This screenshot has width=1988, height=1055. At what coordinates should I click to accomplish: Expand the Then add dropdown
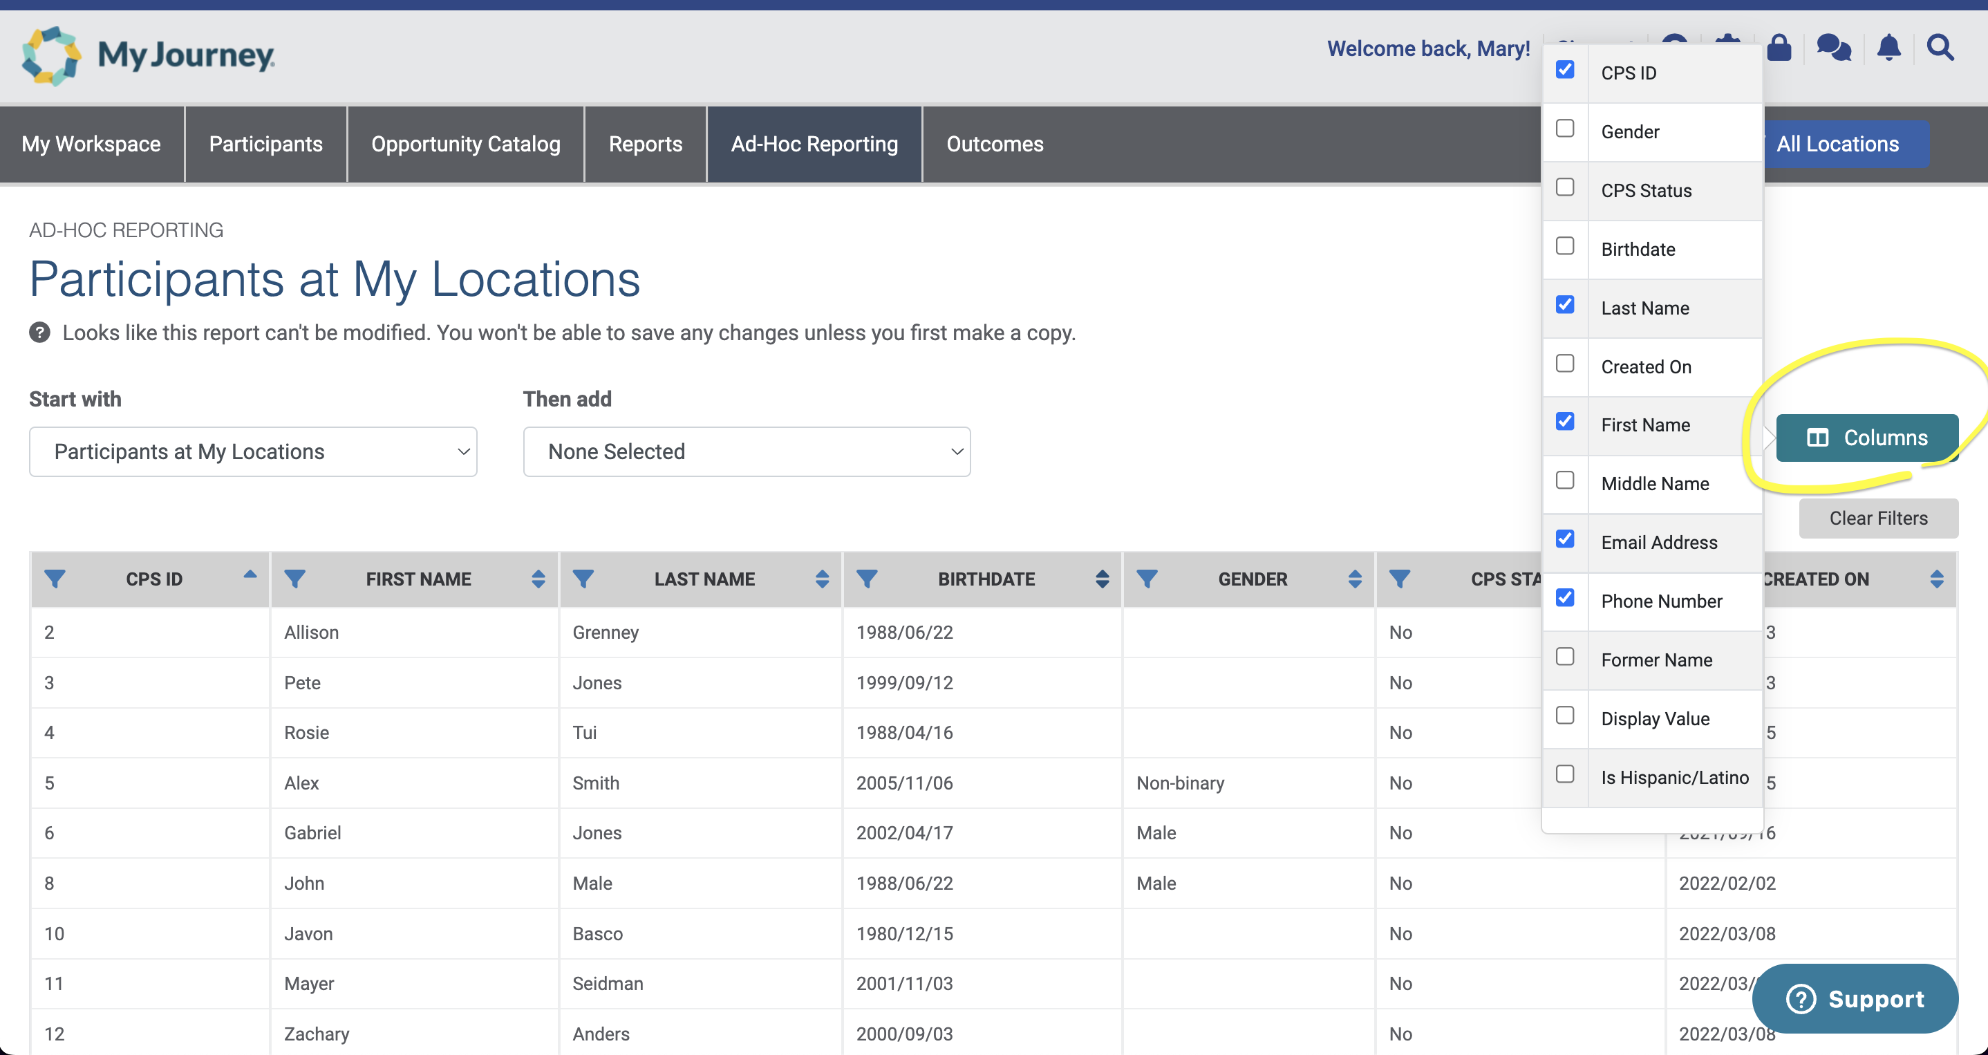point(747,451)
